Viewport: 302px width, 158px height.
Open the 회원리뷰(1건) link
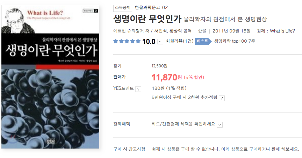(x=180, y=41)
